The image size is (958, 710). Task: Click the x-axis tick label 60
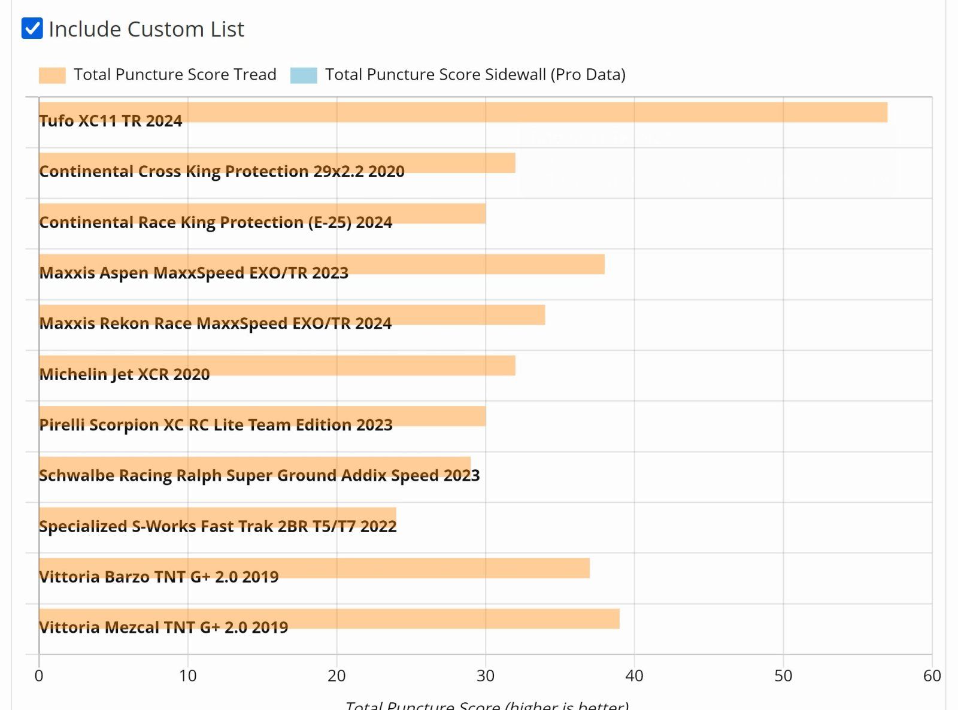tap(931, 676)
